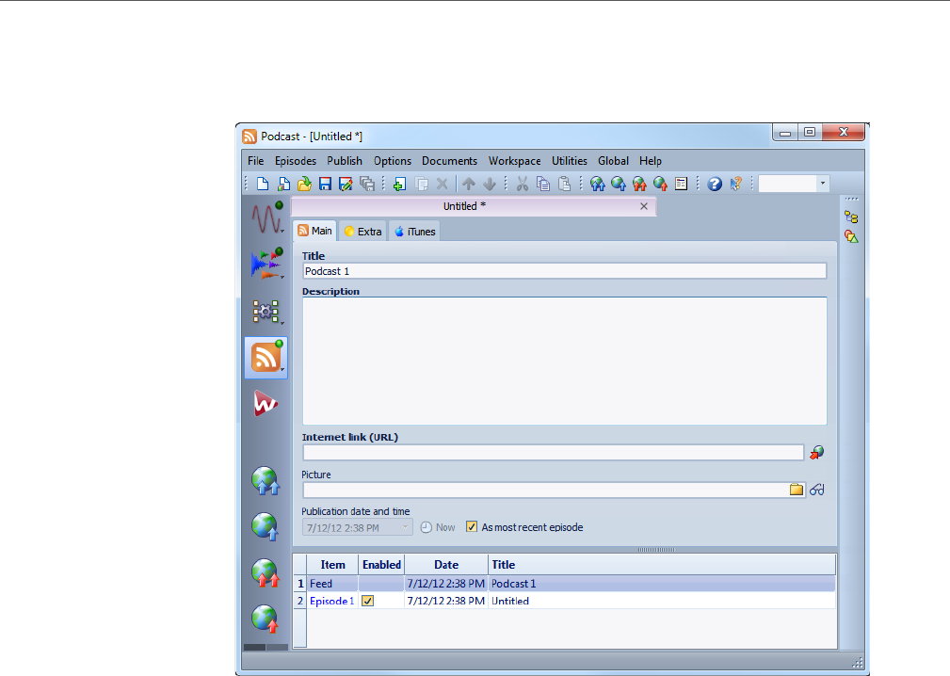Viewport: 950px width, 676px height.
Task: Open the Episodes menu
Action: (296, 160)
